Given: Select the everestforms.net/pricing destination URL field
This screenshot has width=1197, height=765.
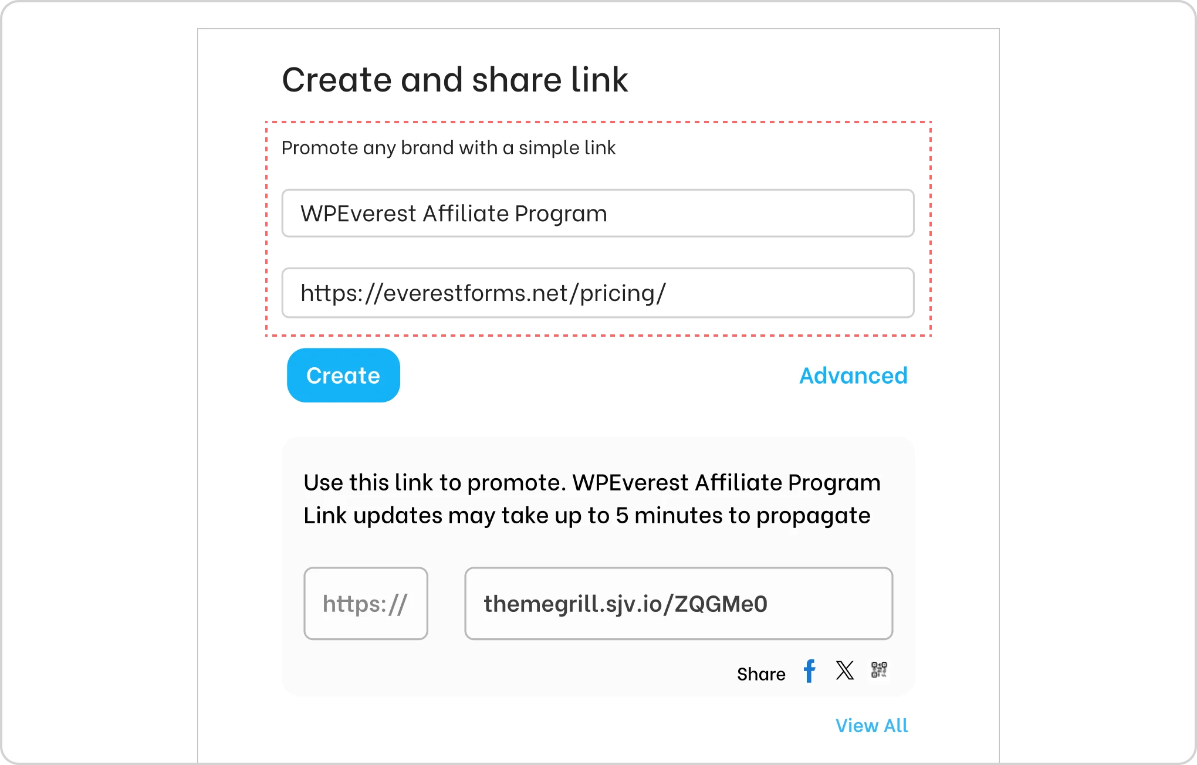Looking at the screenshot, I should (597, 293).
